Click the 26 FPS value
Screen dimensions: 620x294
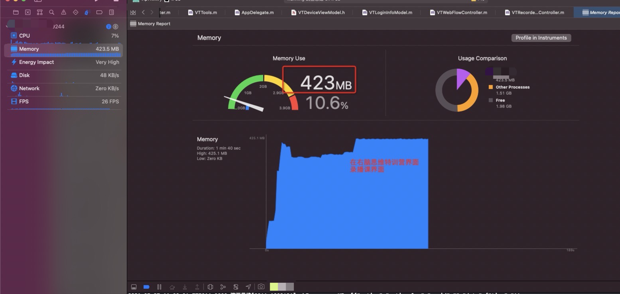[110, 102]
